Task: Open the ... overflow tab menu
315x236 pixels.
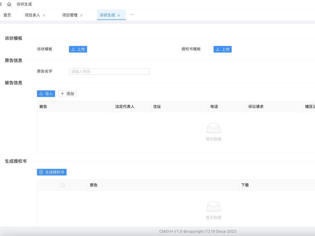Action: click(x=132, y=14)
